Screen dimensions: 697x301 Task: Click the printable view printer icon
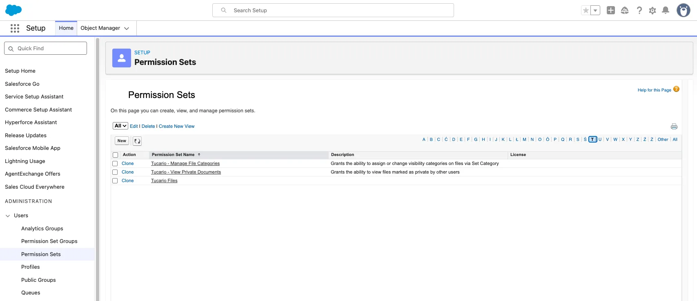pos(674,127)
